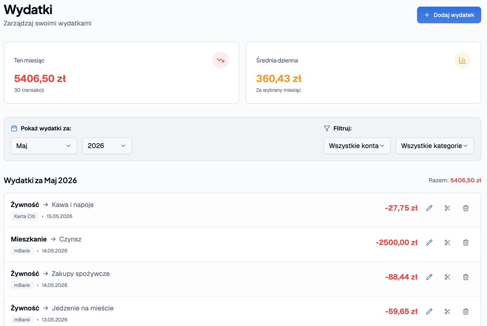The height and width of the screenshot is (326, 487).
Task: Click the Zakupy spożywcze subcategory text
Action: [80, 274]
